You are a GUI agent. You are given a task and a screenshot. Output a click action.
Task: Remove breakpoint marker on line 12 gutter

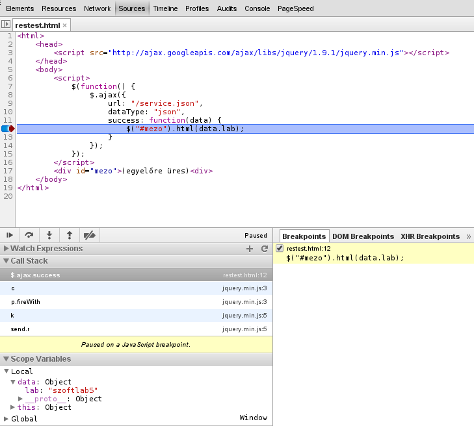point(8,129)
